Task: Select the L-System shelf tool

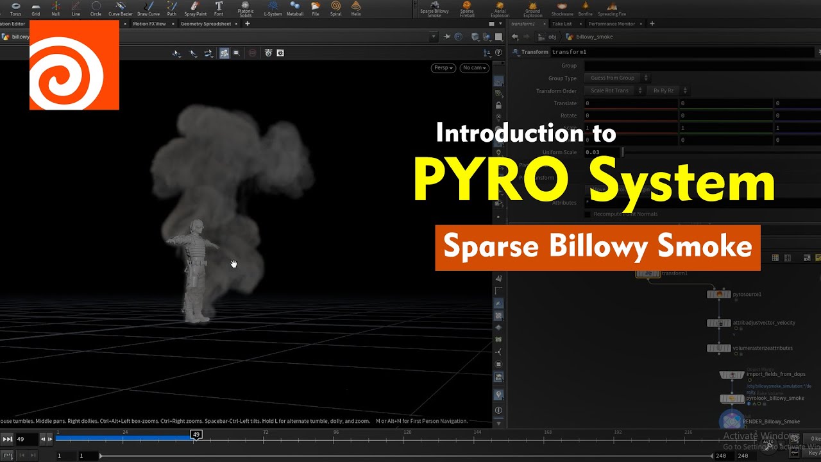Action: (x=273, y=8)
